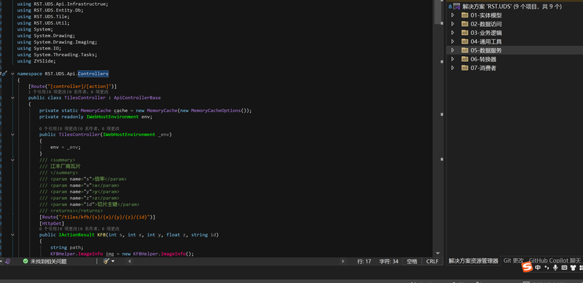The image size is (583, 283).
Task: Click the 切片主键 param comment
Action: pos(107,204)
